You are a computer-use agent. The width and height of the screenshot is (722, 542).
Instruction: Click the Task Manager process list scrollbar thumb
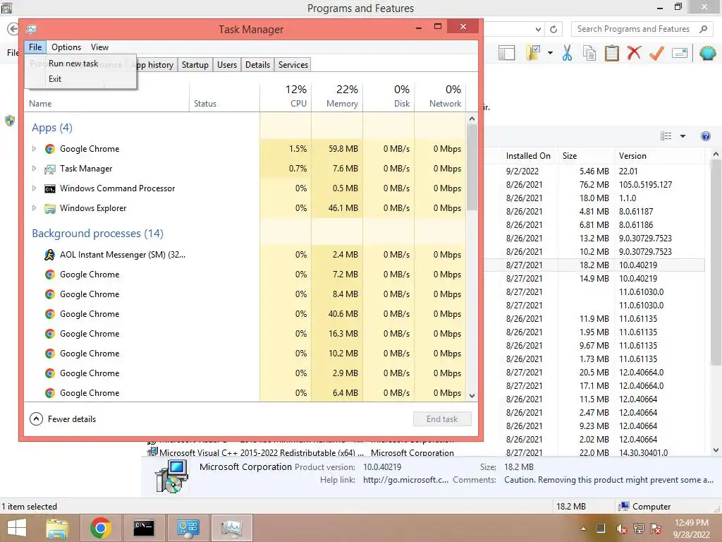[472, 167]
